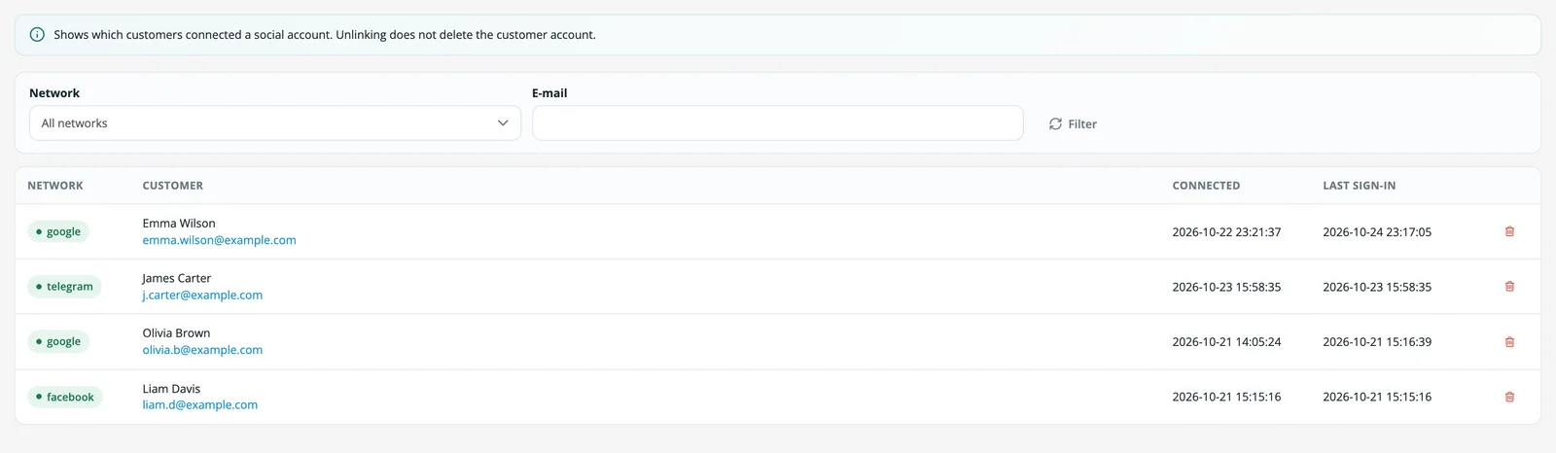1556x453 pixels.
Task: Click the Network column header
Action: pos(55,186)
